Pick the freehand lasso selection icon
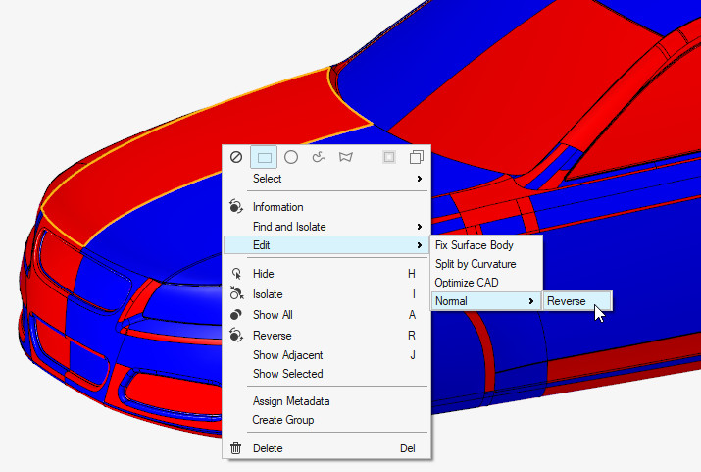 coord(319,157)
